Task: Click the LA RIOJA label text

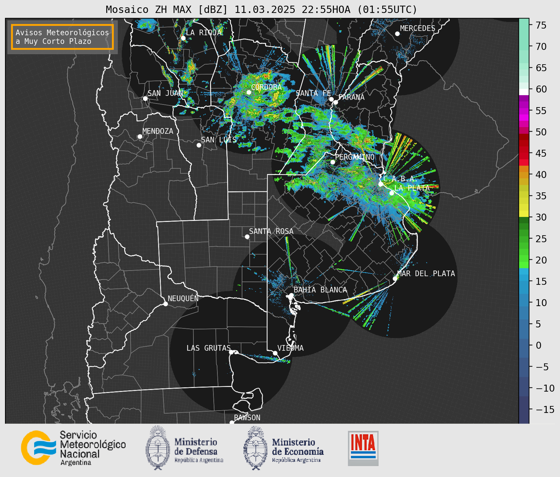Action: click(203, 33)
